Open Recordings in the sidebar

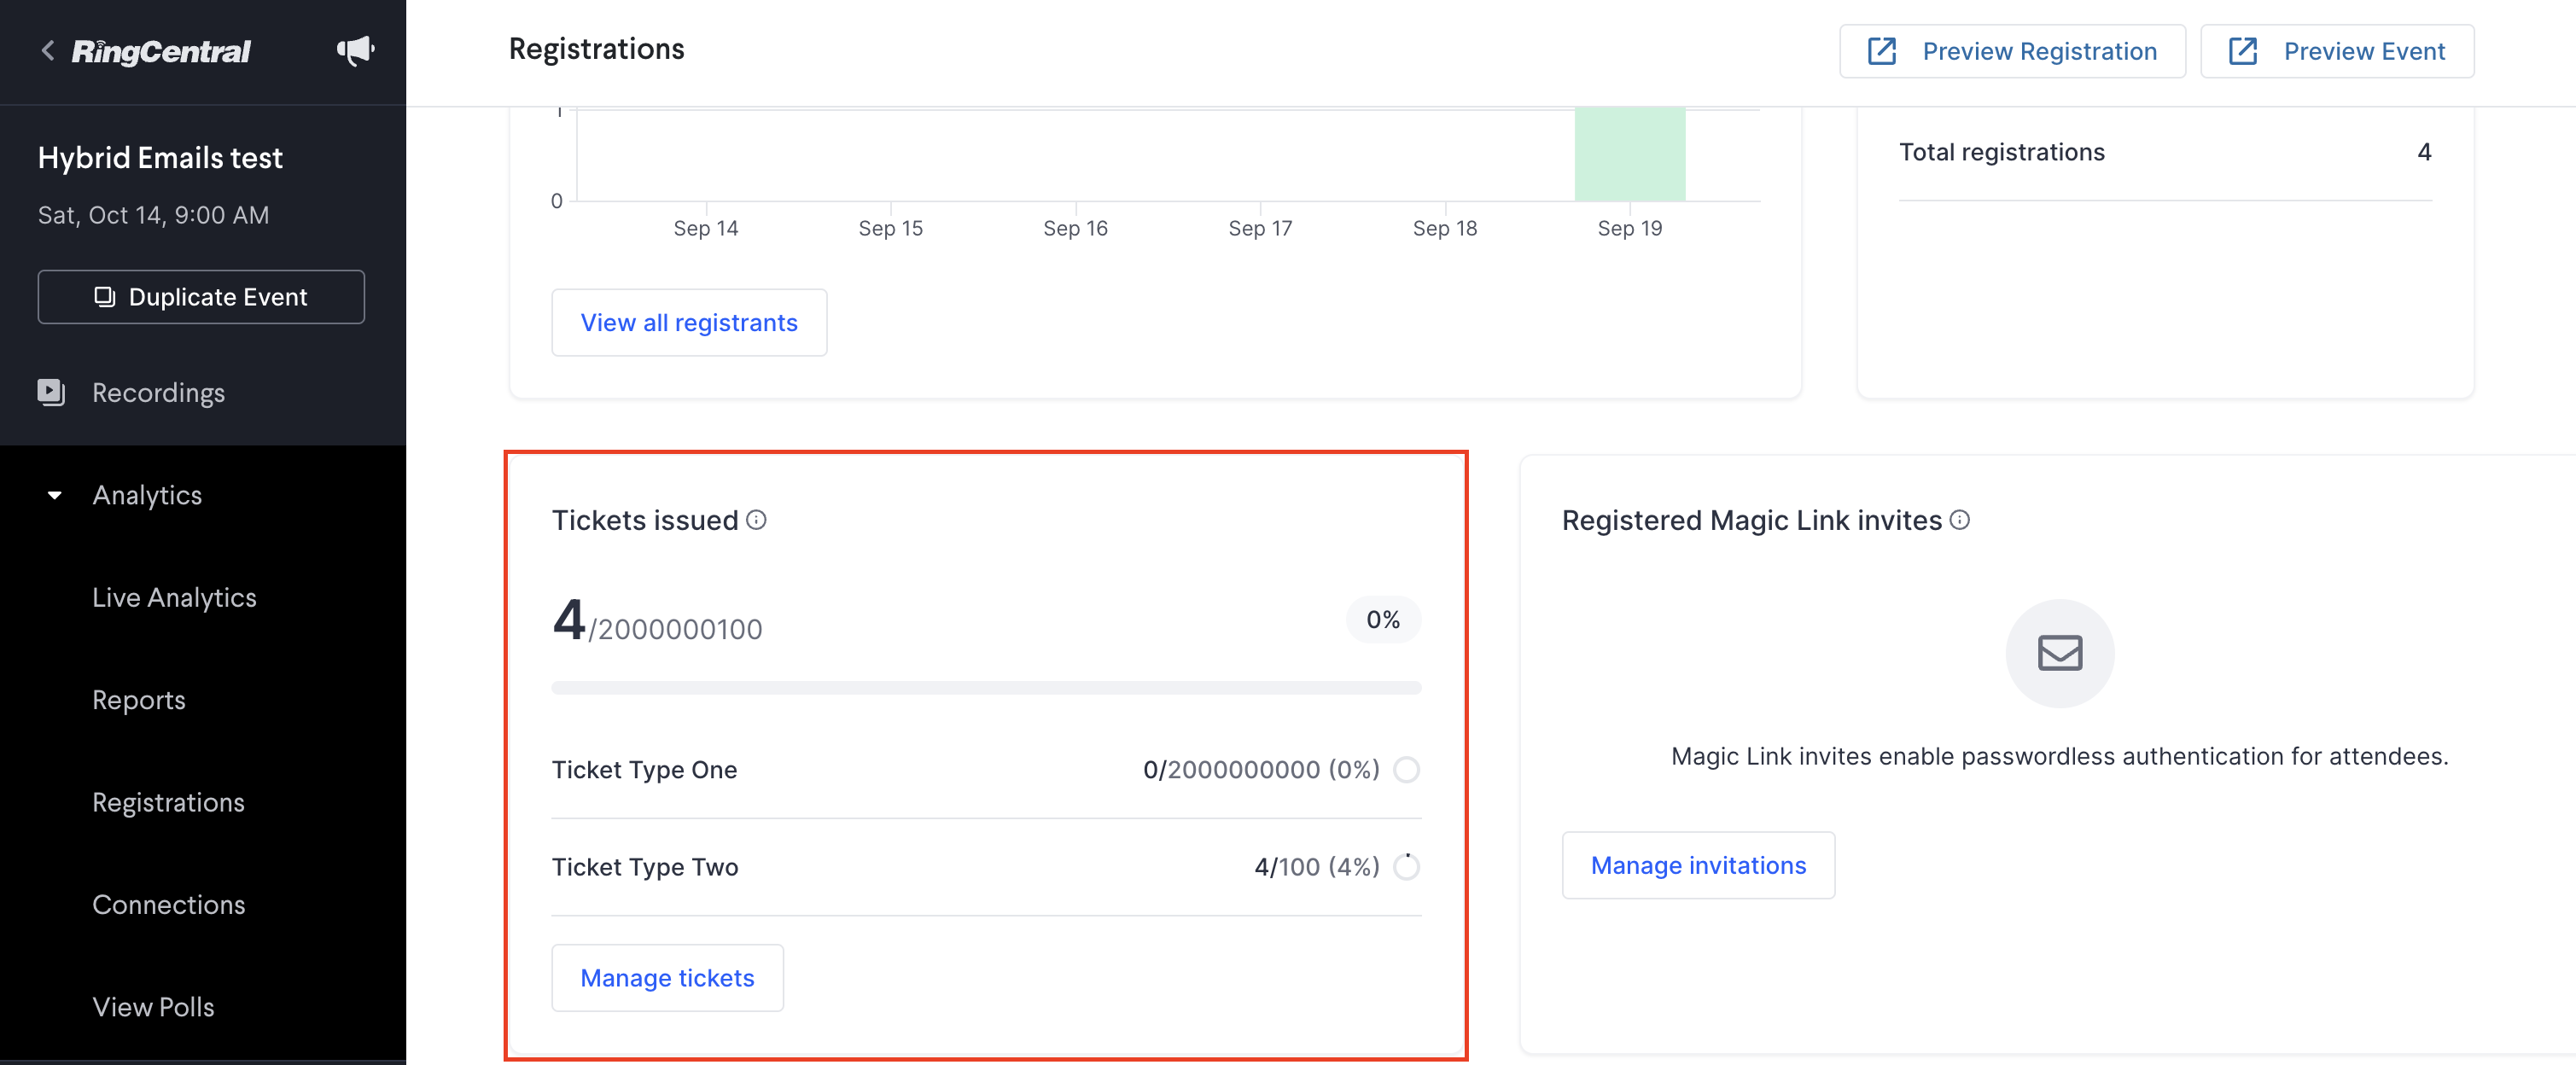[x=158, y=393]
